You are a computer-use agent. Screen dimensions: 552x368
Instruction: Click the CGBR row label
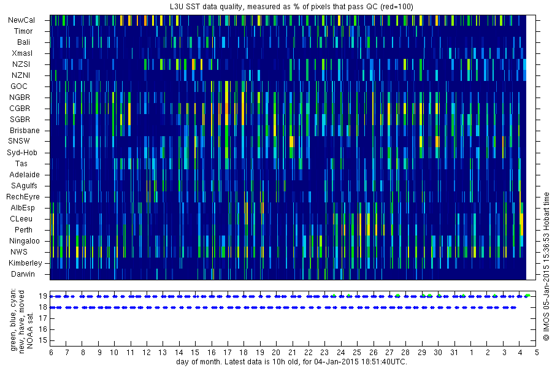click(x=20, y=109)
